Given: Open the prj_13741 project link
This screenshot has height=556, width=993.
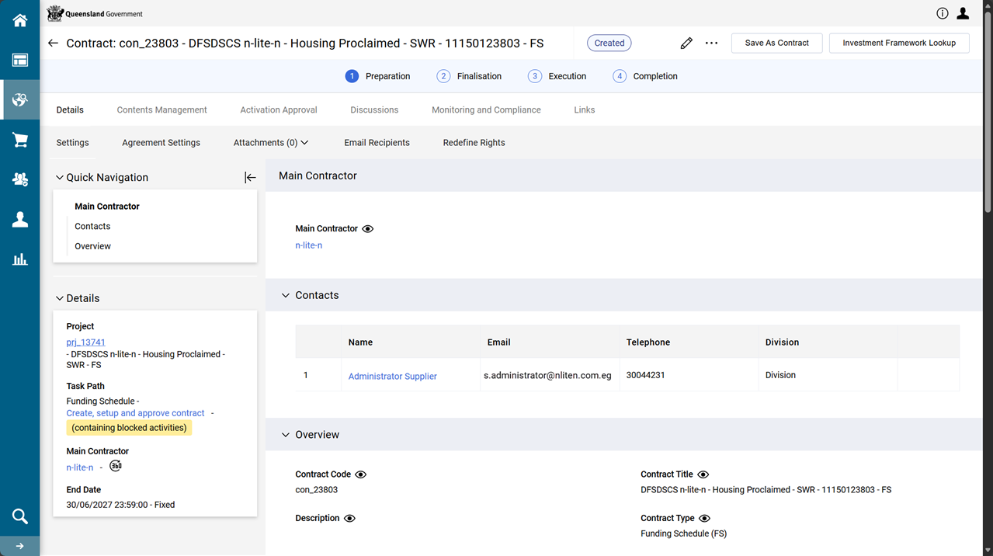Looking at the screenshot, I should (x=85, y=342).
